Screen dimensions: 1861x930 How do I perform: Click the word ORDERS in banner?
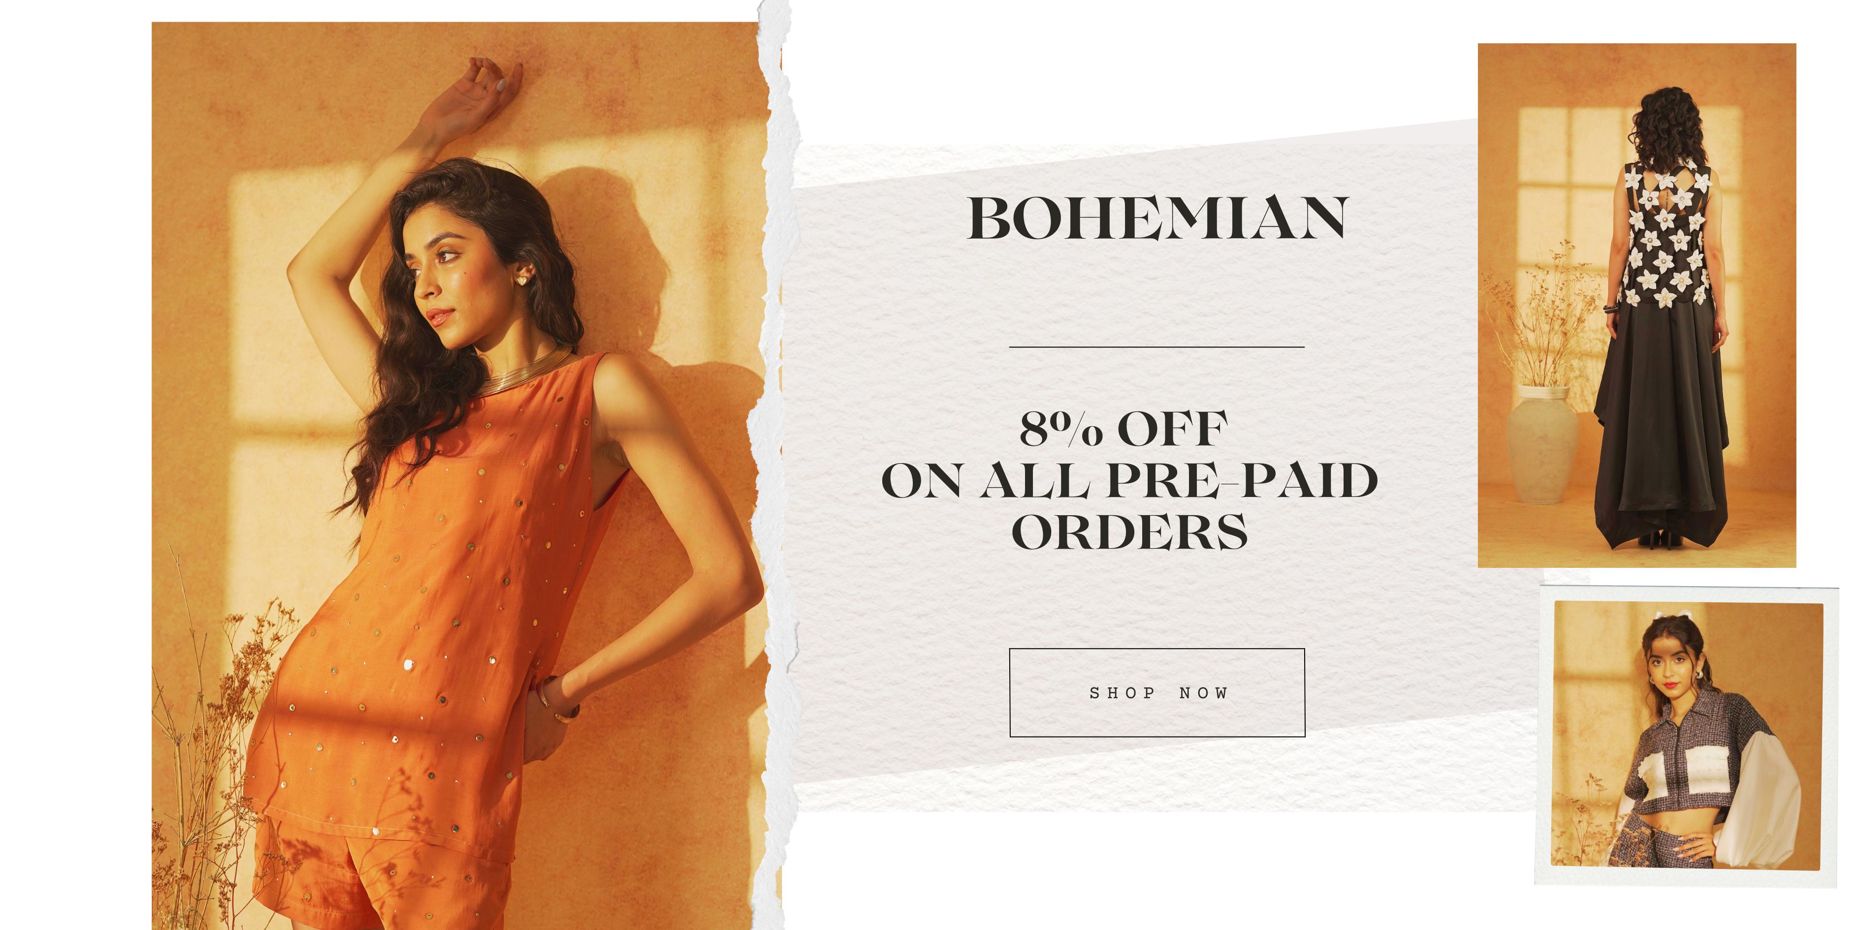[x=1129, y=532]
